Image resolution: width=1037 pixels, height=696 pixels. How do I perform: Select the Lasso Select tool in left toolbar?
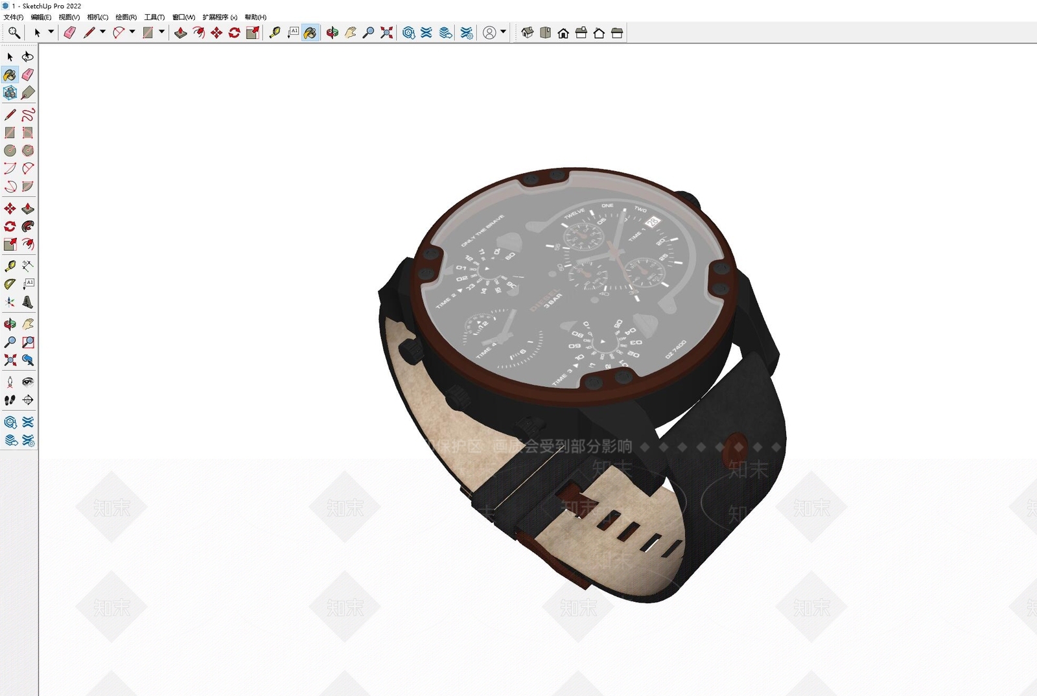coord(28,57)
